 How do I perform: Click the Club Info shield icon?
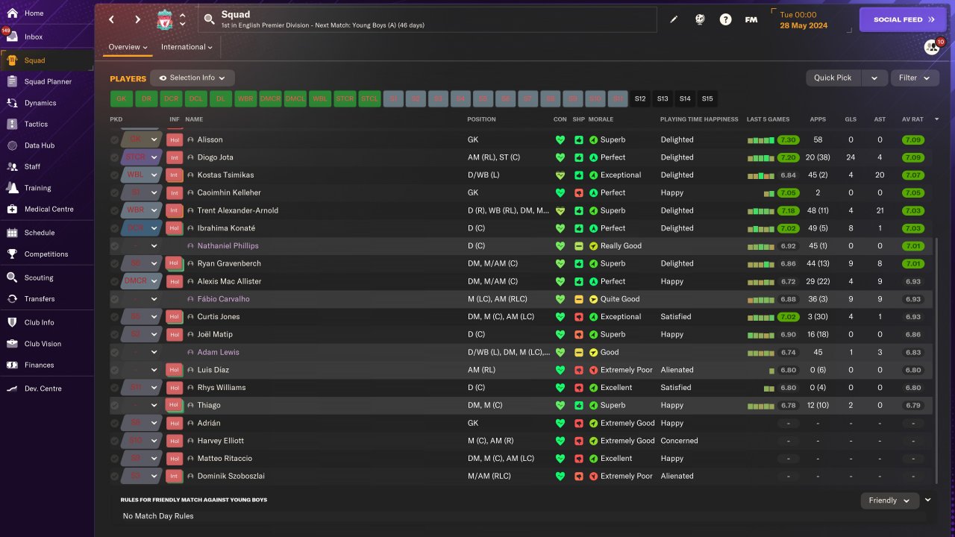pyautogui.click(x=12, y=322)
